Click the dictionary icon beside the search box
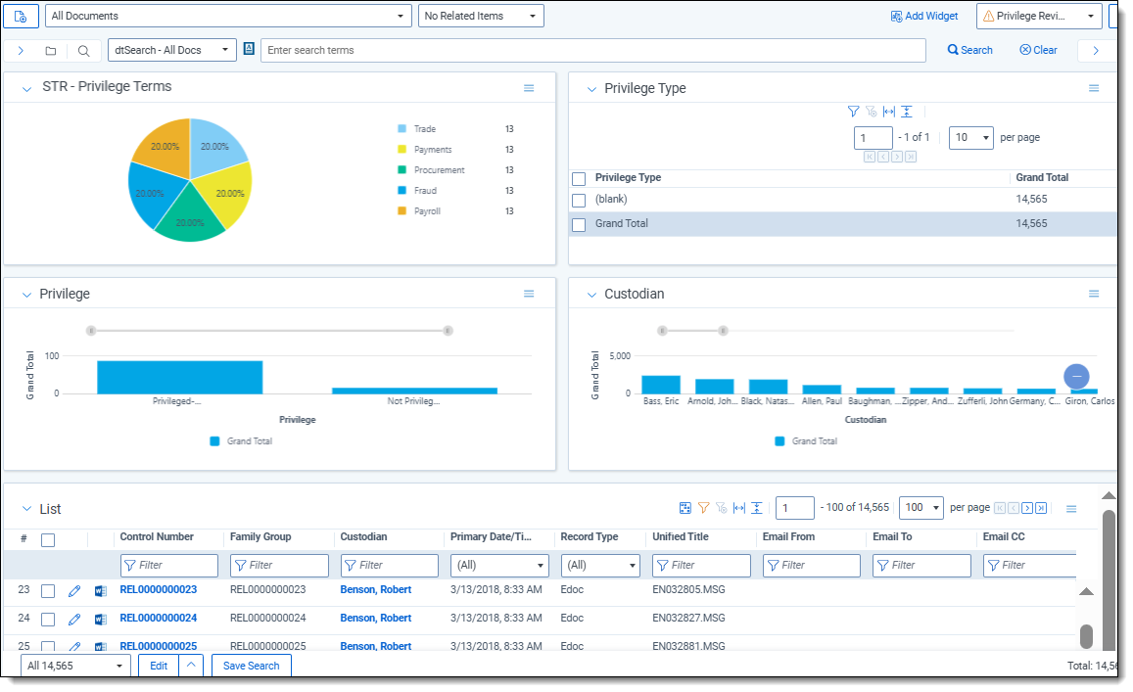1133x692 pixels. pyautogui.click(x=249, y=50)
